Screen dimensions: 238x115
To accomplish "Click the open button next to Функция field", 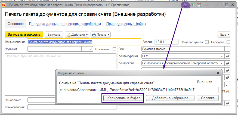I will [90, 49].
